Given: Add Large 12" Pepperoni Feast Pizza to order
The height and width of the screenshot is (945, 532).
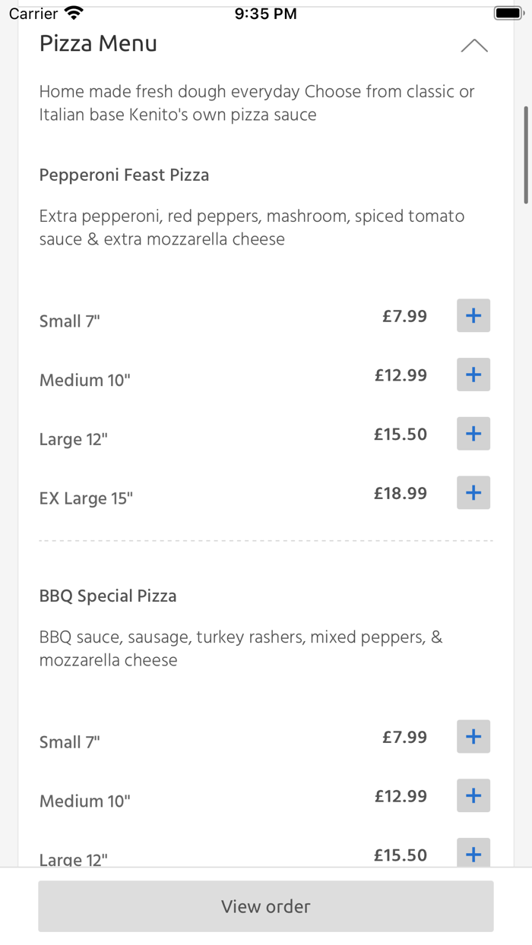Looking at the screenshot, I should pos(473,434).
